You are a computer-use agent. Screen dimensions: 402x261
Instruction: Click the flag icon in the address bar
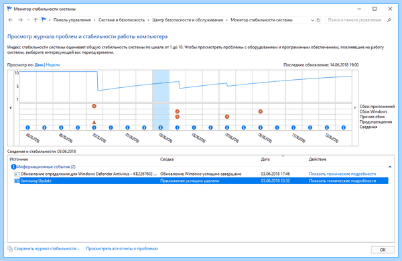pos(44,19)
